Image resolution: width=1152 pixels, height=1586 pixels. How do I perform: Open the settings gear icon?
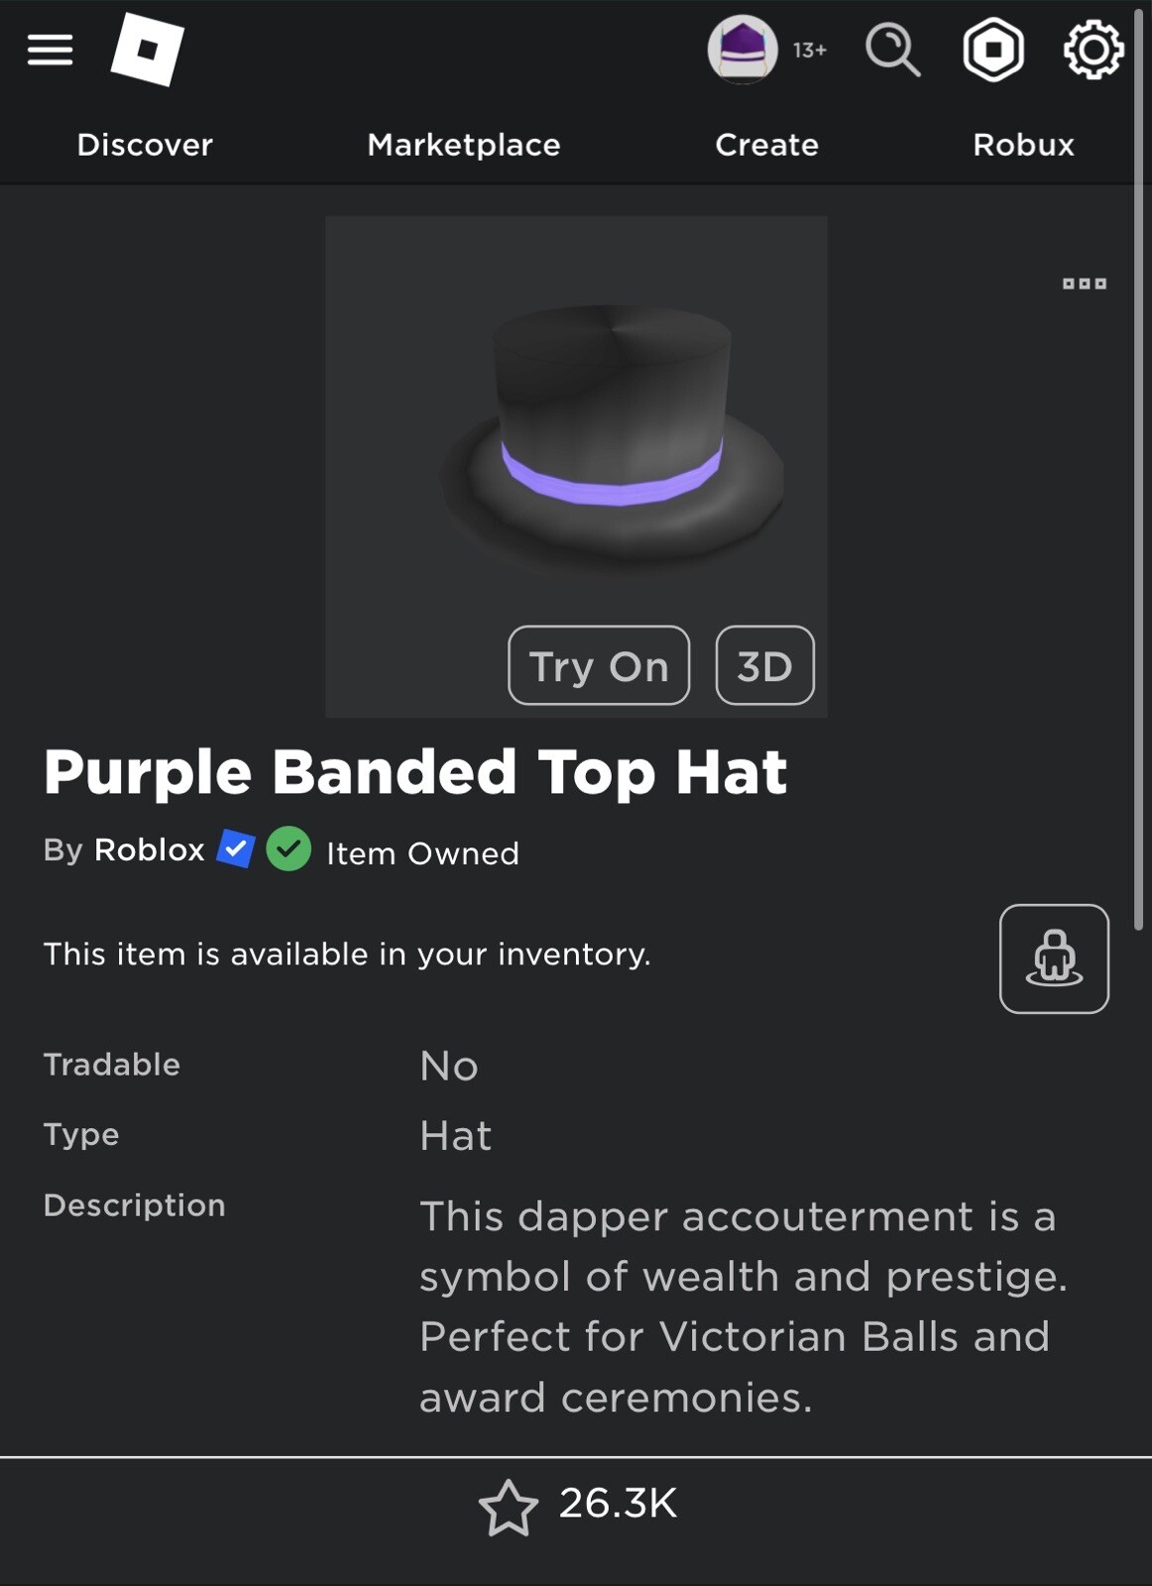1093,50
